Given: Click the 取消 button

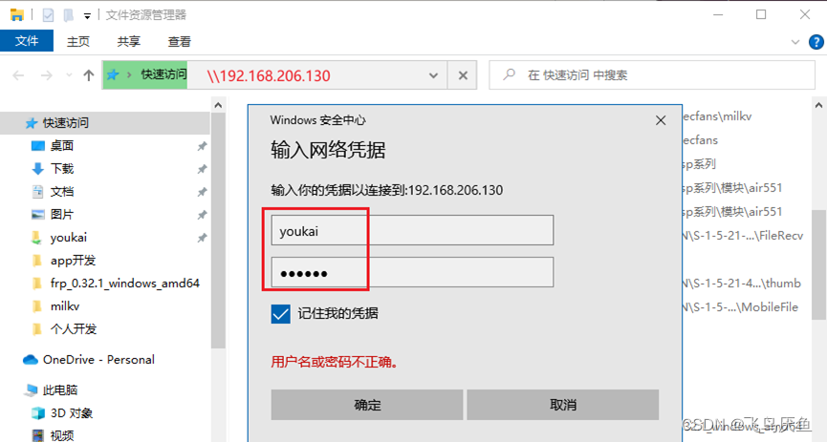Looking at the screenshot, I should (x=563, y=405).
